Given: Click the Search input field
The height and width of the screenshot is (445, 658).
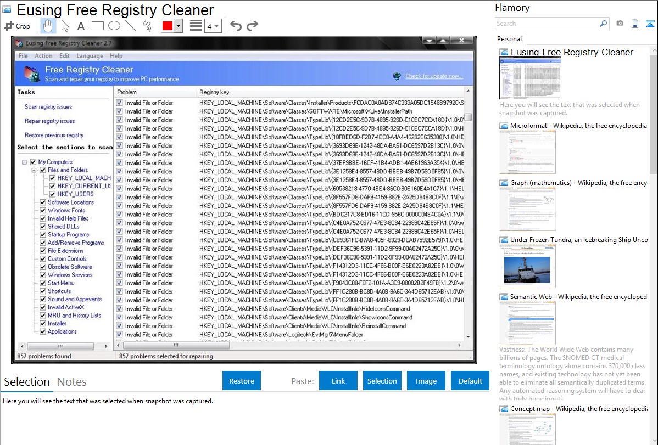Looking at the screenshot, I should point(547,24).
